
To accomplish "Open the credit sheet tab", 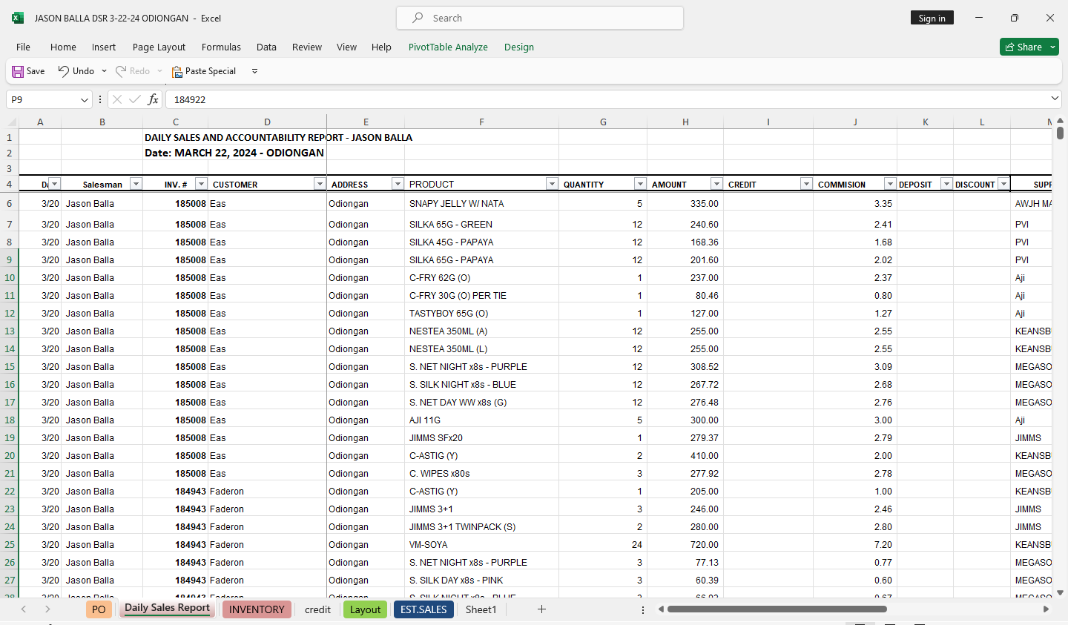I will [317, 609].
